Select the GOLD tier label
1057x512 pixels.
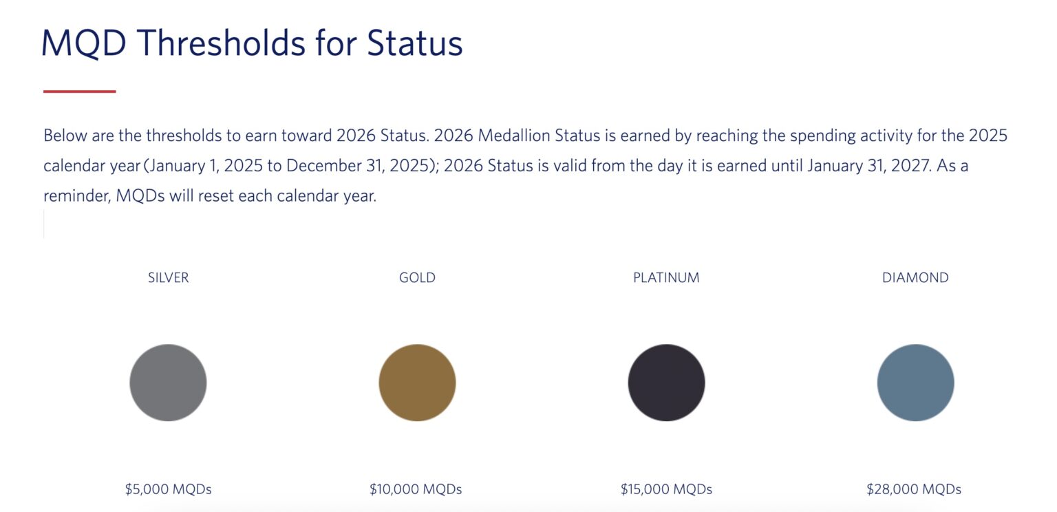click(417, 278)
